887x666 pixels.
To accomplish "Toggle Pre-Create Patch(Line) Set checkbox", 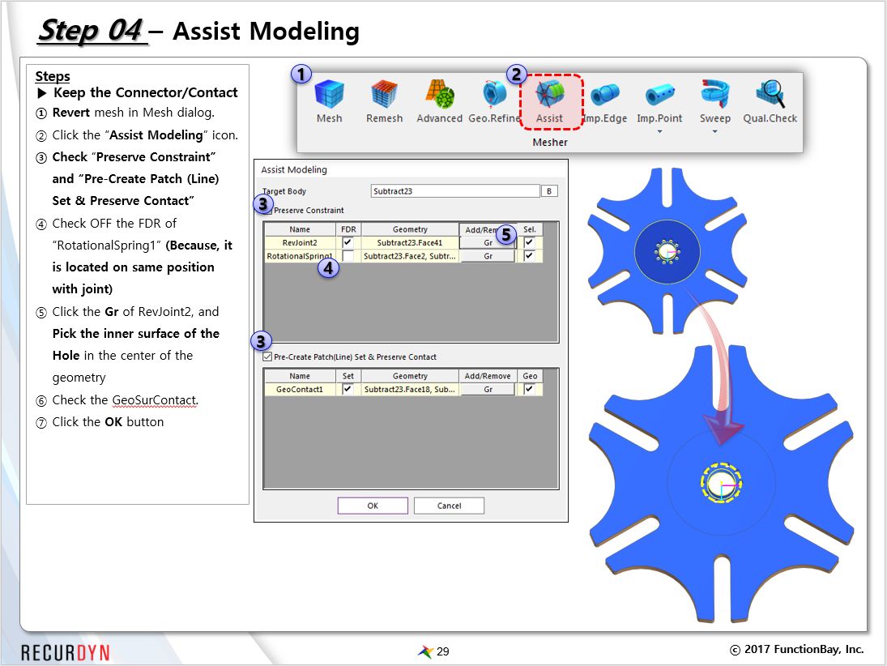I will pyautogui.click(x=268, y=356).
